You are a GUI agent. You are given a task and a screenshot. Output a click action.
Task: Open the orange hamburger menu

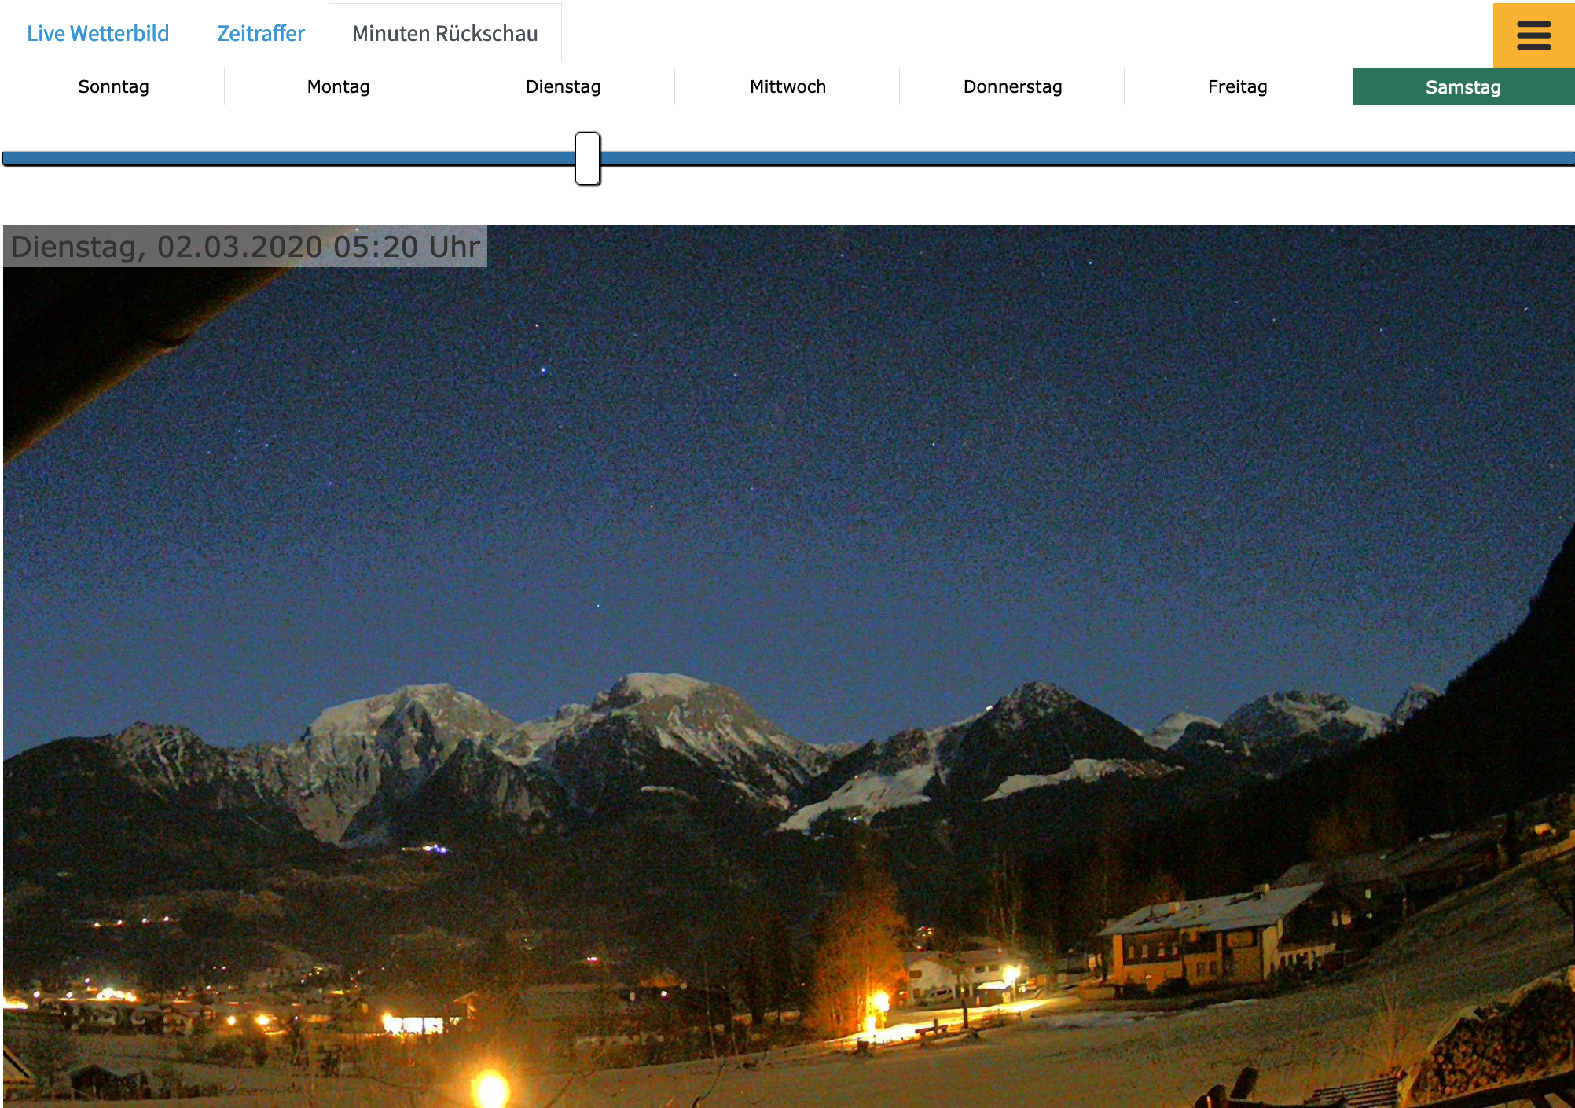point(1533,35)
